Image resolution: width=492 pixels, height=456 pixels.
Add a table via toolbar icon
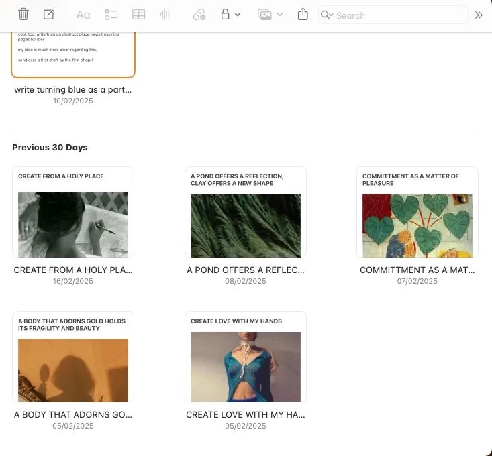pyautogui.click(x=138, y=14)
